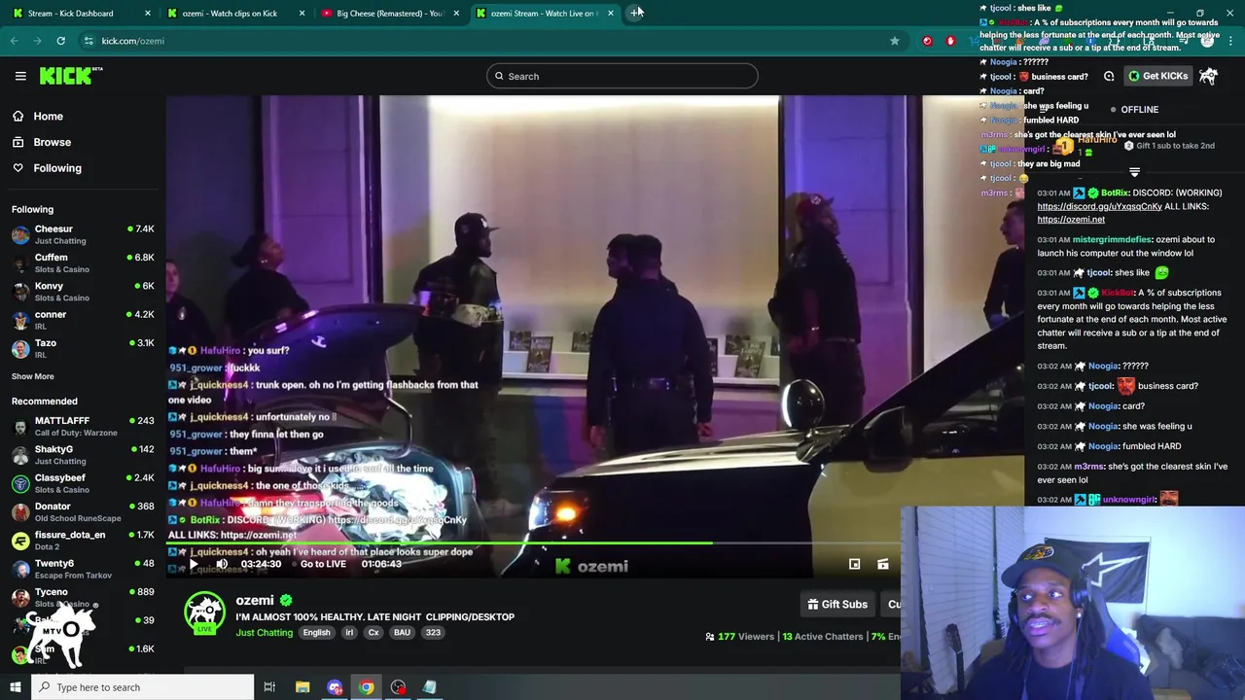Open ozemi.net link in chat

(1071, 220)
